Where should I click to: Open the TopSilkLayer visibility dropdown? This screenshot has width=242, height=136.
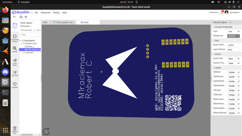(x=234, y=77)
